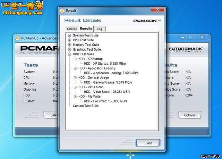
Task: Click the PCMark05 logo in Result Details
Action: tap(147, 21)
